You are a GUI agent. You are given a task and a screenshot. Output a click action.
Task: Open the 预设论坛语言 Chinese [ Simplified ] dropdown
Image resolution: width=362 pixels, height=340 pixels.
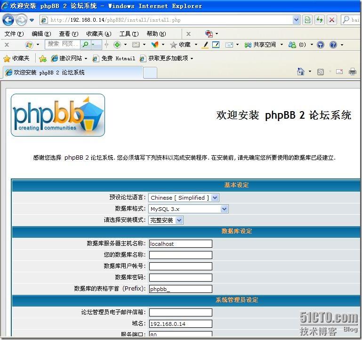click(184, 198)
